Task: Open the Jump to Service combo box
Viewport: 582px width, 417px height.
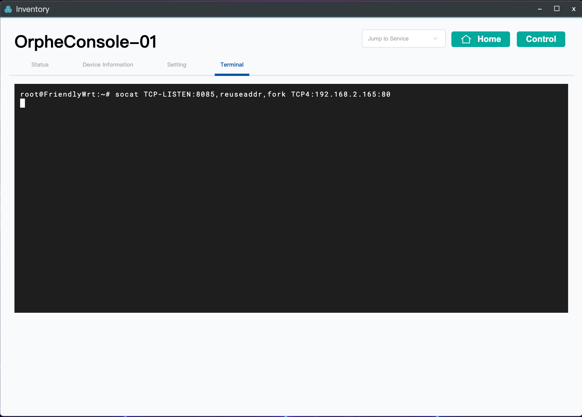Action: [403, 39]
